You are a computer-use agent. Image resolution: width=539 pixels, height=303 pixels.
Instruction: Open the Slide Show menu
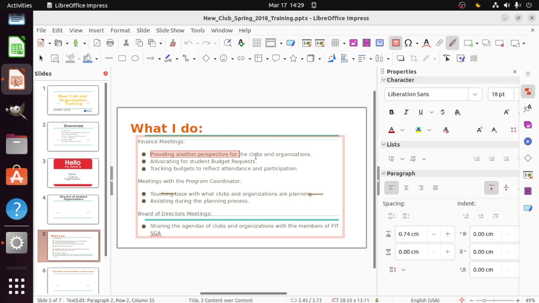point(170,30)
